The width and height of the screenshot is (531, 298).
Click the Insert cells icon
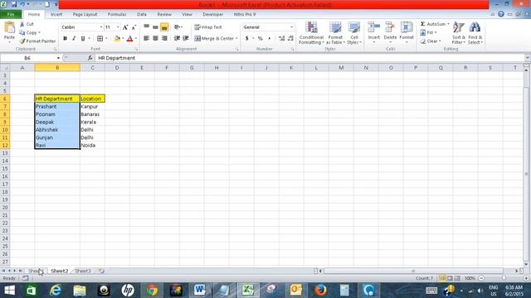[374, 27]
